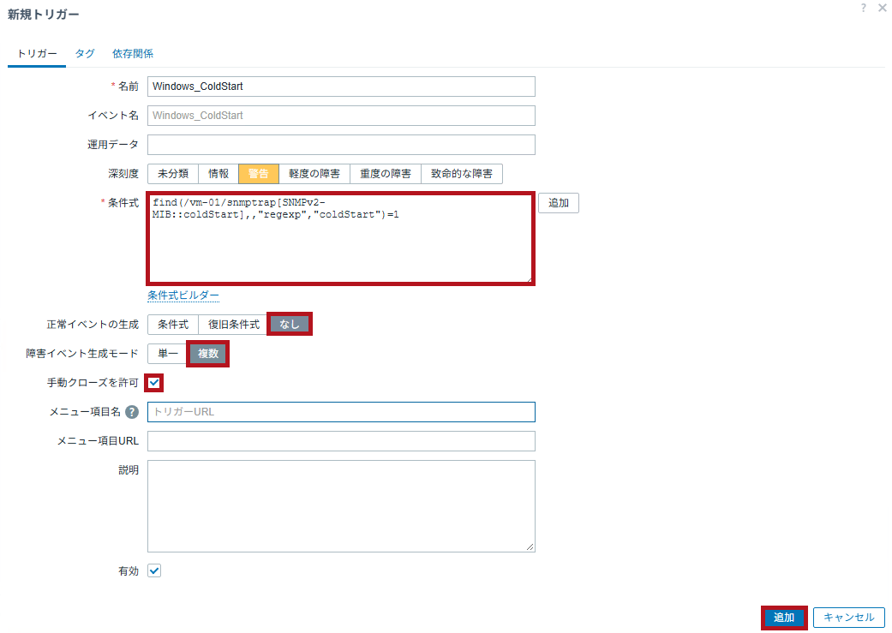This screenshot has height=633, width=892.
Task: Click the blue 追加 submit button
Action: [x=784, y=618]
